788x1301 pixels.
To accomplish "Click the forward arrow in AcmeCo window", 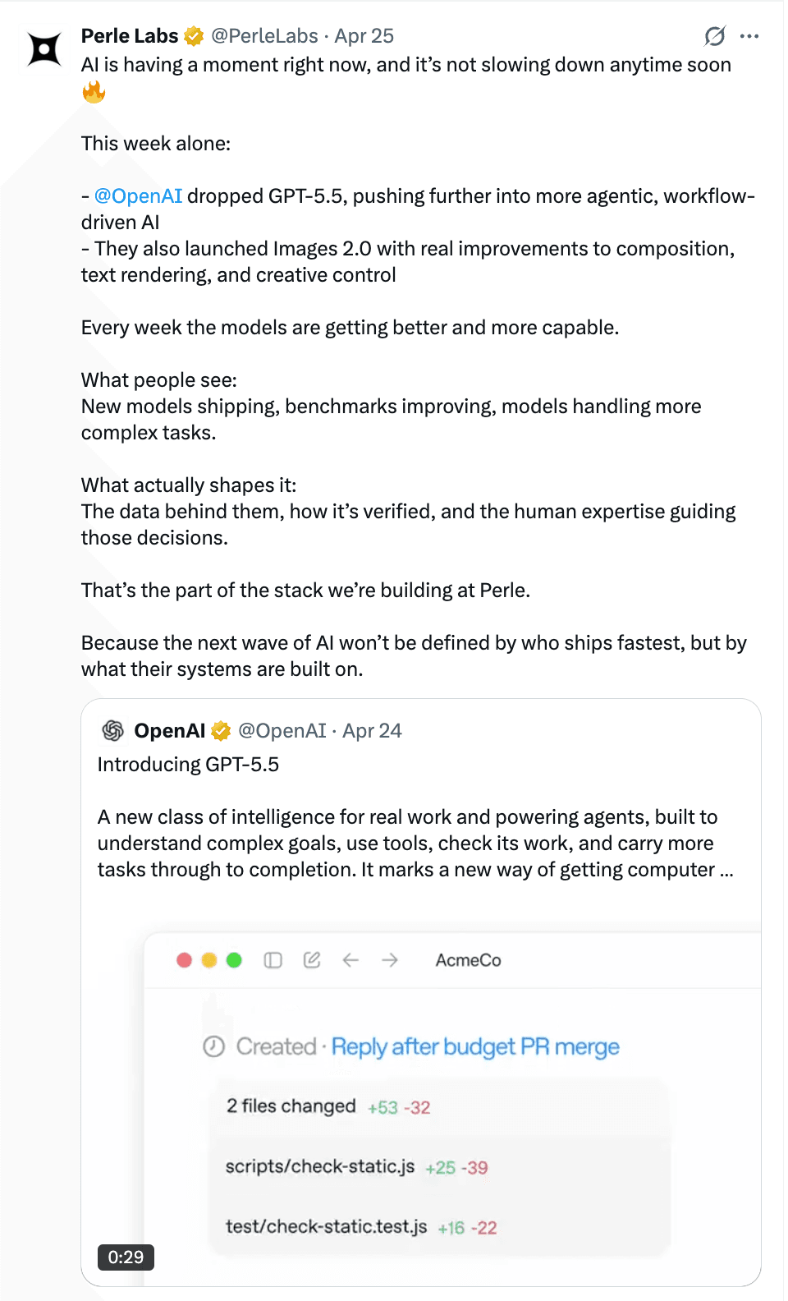I will click(390, 960).
